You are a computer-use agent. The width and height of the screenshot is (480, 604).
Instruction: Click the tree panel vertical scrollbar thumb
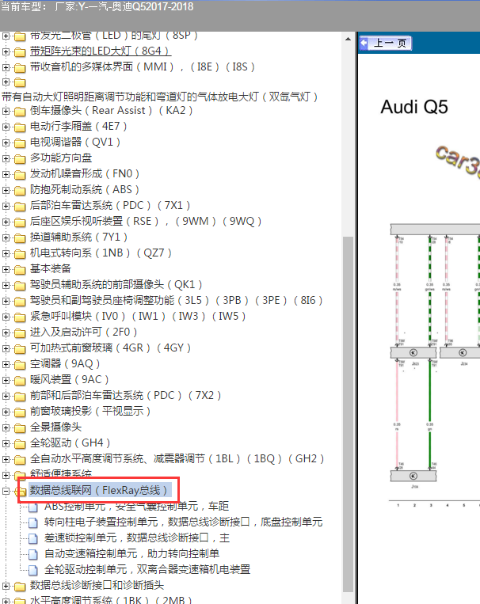[348, 414]
